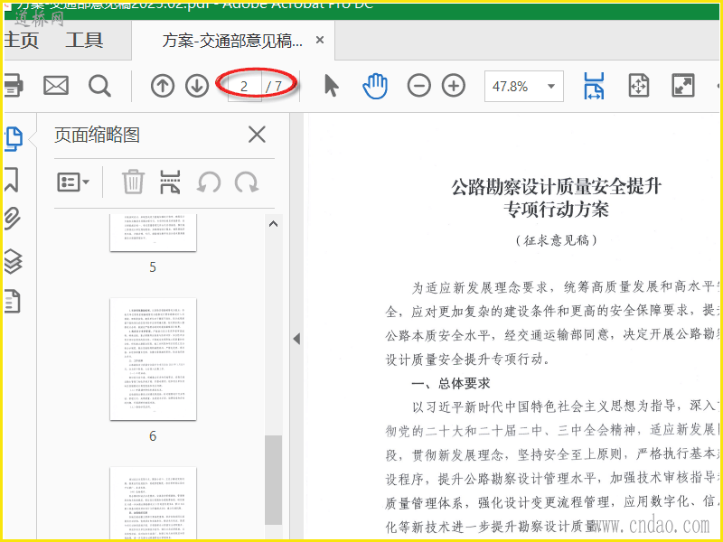Image resolution: width=723 pixels, height=542 pixels.
Task: Zoom in with the plus icon
Action: click(454, 86)
